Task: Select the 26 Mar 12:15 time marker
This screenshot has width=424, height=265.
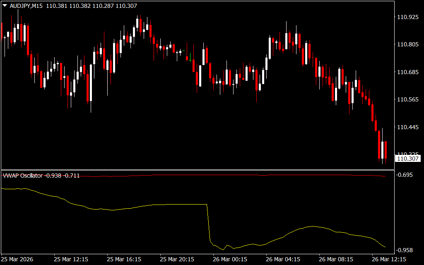Action: (389, 259)
